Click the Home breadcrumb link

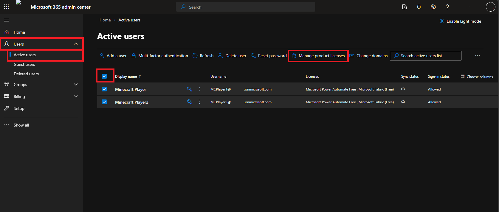pyautogui.click(x=105, y=20)
